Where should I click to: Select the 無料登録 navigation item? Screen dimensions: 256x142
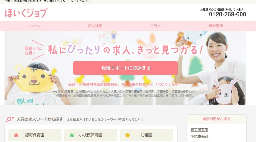(216, 26)
